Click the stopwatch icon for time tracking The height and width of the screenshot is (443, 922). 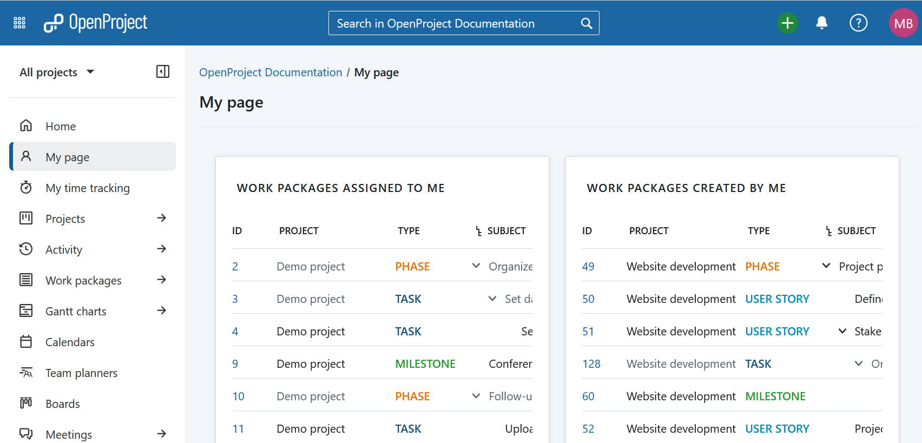click(26, 187)
